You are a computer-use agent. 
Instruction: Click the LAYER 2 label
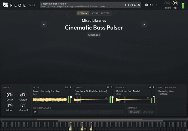[x=78, y=87]
